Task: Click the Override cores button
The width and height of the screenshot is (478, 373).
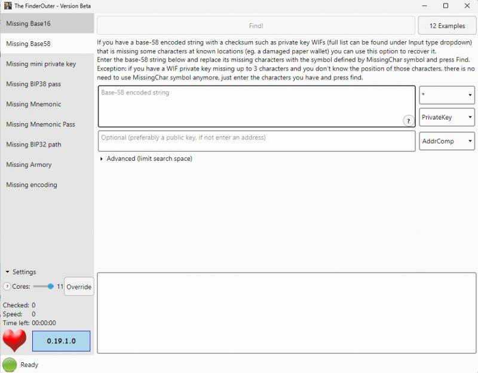Action: [x=79, y=287]
